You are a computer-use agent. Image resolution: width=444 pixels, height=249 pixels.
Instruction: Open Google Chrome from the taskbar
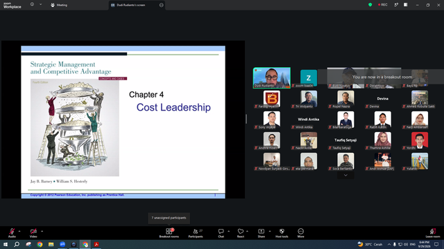tap(40, 244)
